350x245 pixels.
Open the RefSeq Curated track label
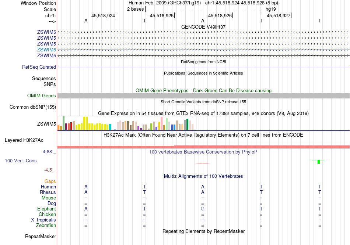click(x=39, y=67)
